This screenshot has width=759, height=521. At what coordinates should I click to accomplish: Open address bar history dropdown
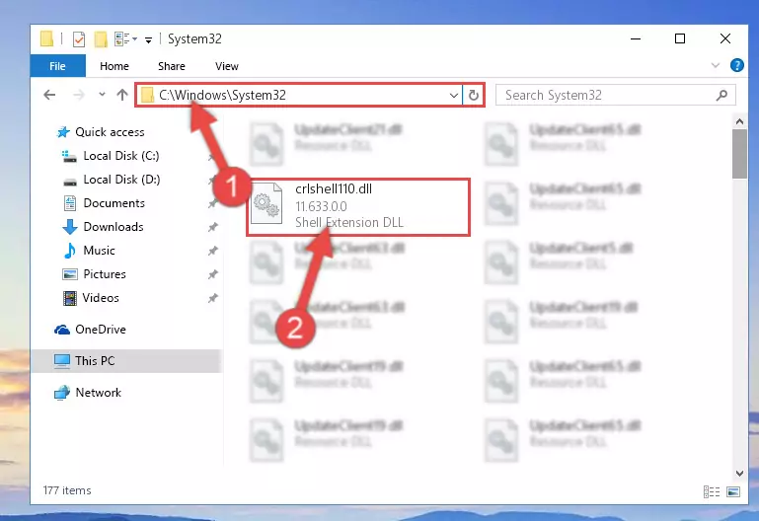tap(454, 96)
